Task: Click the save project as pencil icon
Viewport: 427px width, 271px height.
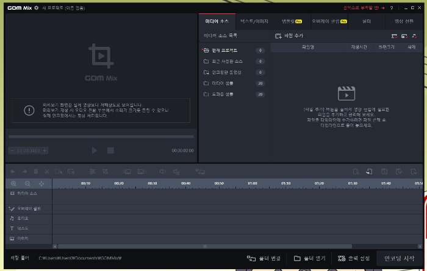Action: 399,172
